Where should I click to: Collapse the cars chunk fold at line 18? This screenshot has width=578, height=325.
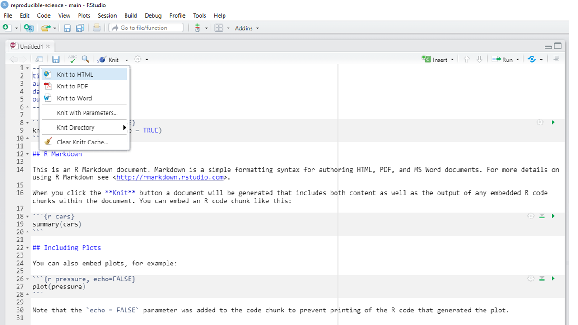[28, 216]
